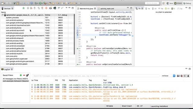Click the Run Last Tool toolbar icon
This screenshot has width=193, height=109.
[45, 3]
